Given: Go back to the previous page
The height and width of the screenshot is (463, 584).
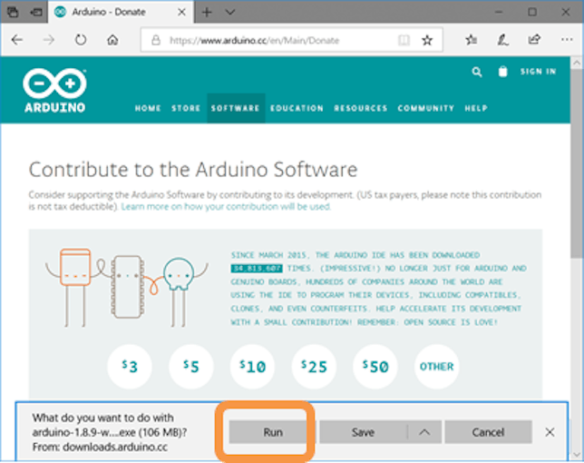Looking at the screenshot, I should tap(17, 40).
